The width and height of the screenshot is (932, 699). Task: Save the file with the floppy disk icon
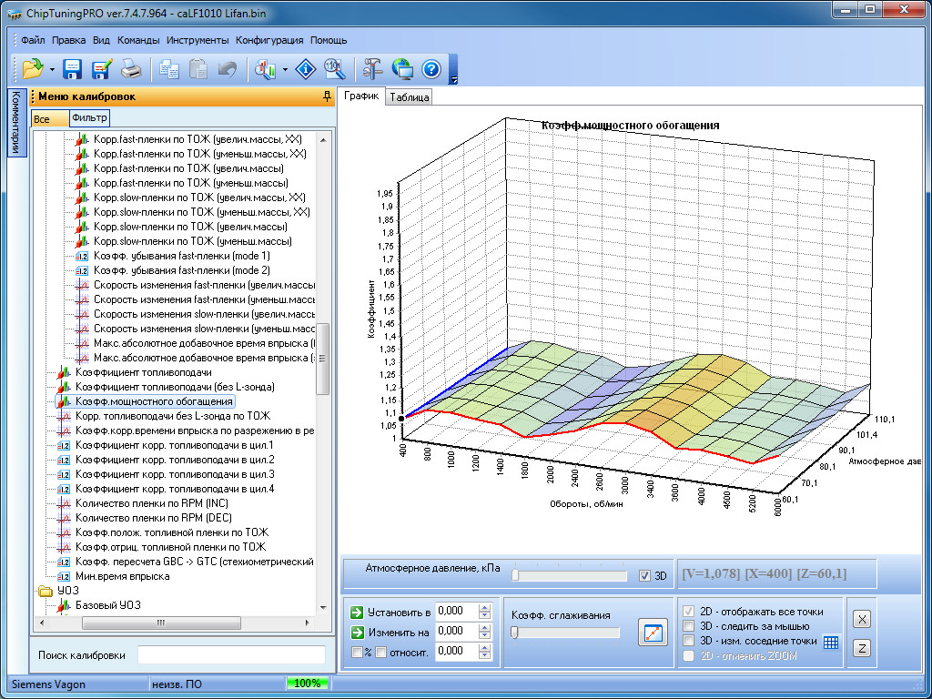tap(73, 68)
